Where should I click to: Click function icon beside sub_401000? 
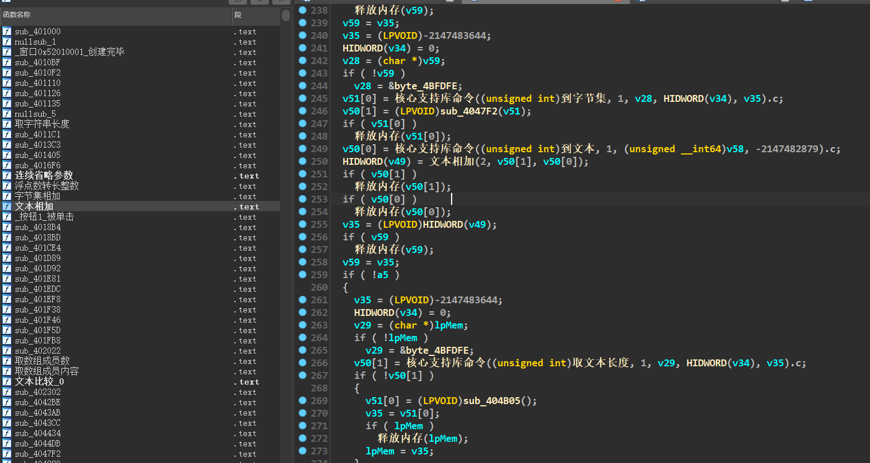(7, 31)
